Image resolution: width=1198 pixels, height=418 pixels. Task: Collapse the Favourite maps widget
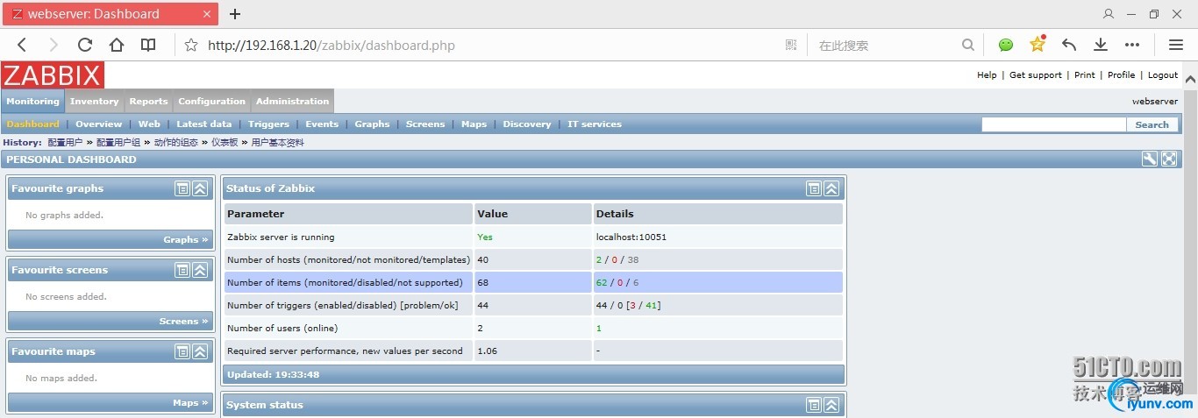[200, 351]
